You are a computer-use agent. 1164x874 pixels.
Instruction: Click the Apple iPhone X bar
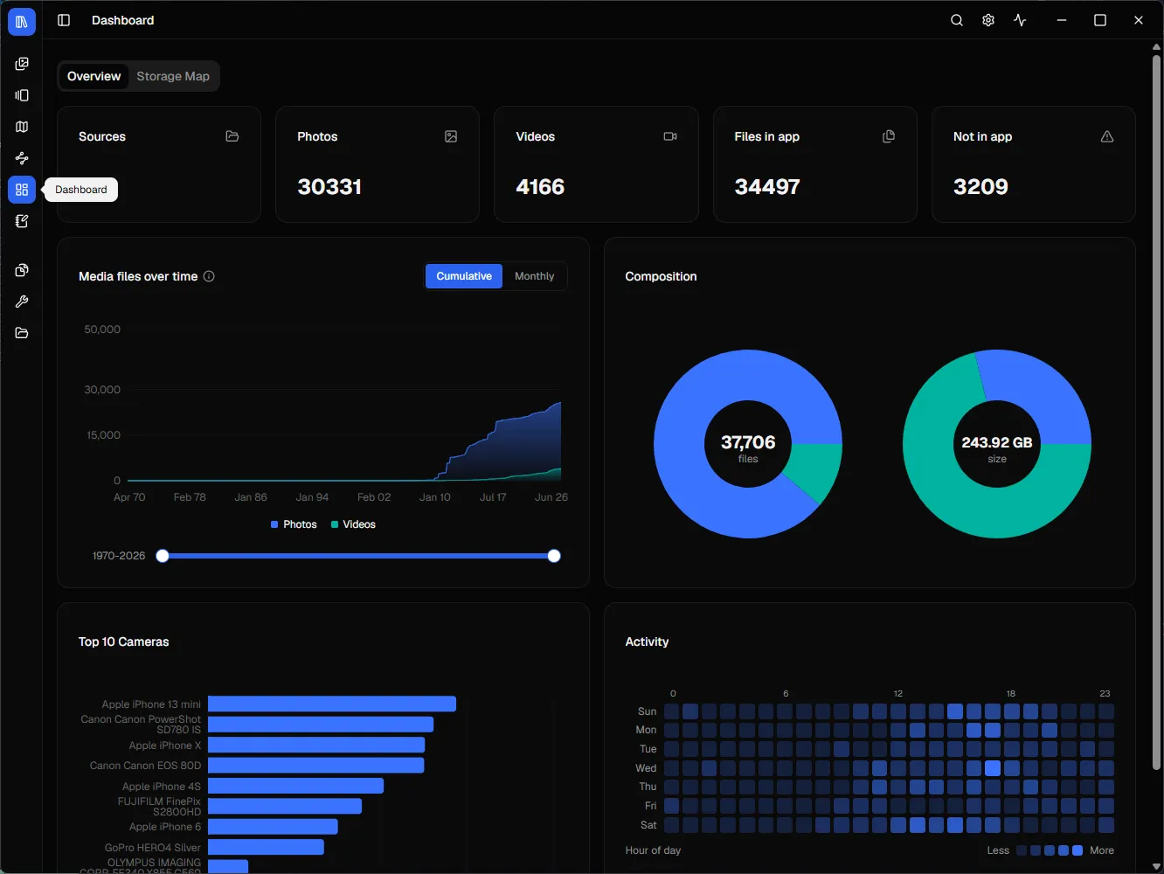(316, 745)
